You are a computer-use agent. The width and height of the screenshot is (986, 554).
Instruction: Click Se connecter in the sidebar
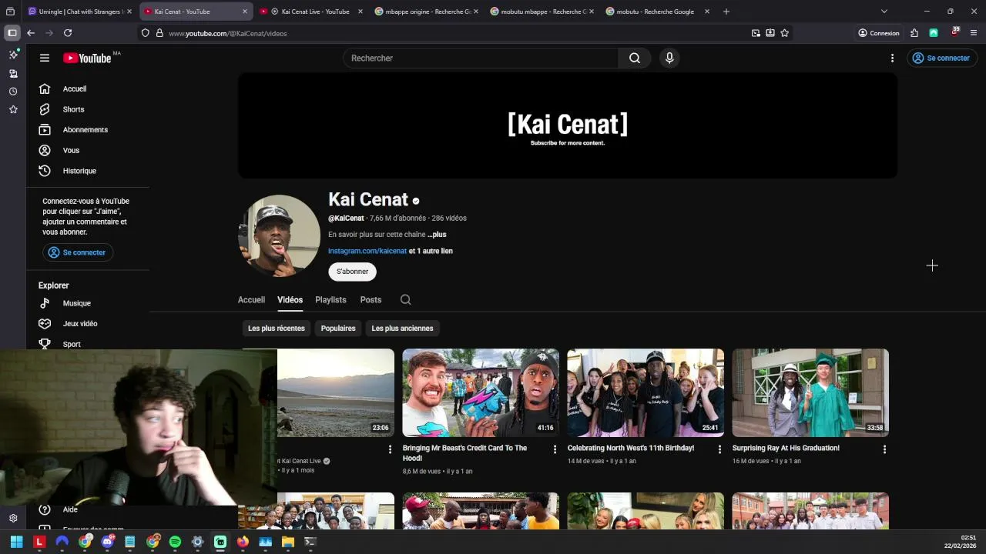[x=78, y=252]
